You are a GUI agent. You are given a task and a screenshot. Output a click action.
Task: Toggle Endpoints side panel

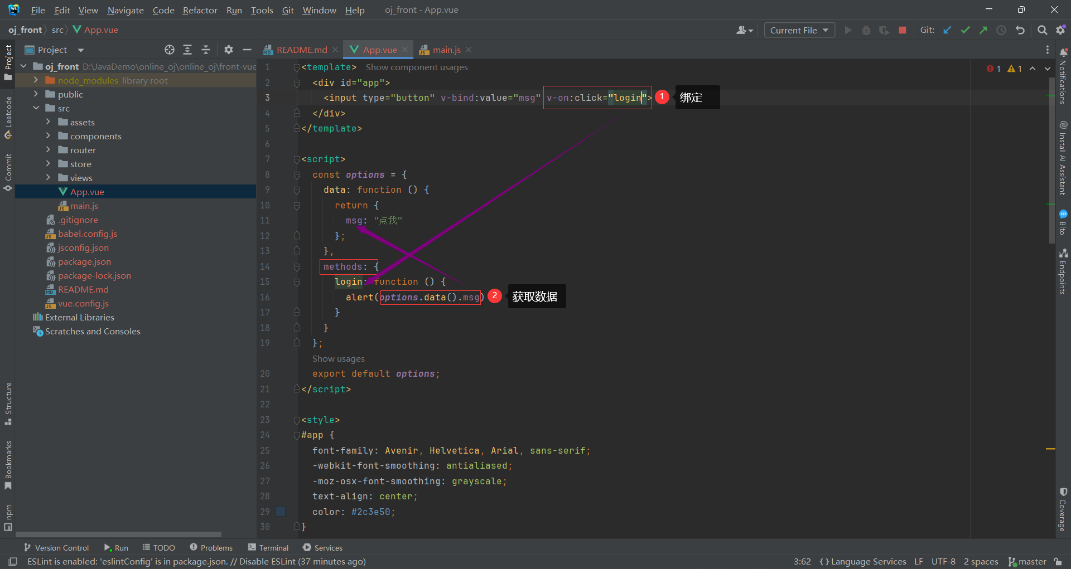(1063, 271)
